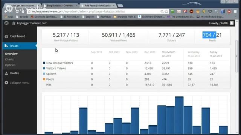Open the RealPlayer bookmark
Screen dimensions: 241x135
[x=104, y=16]
